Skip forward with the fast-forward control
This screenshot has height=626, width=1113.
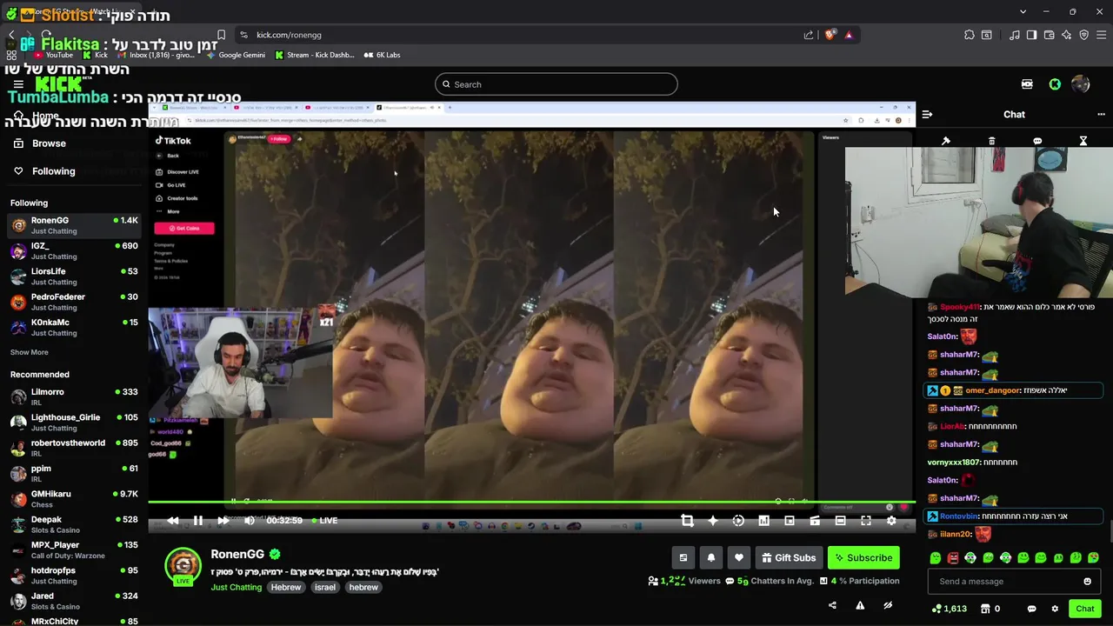pyautogui.click(x=223, y=521)
